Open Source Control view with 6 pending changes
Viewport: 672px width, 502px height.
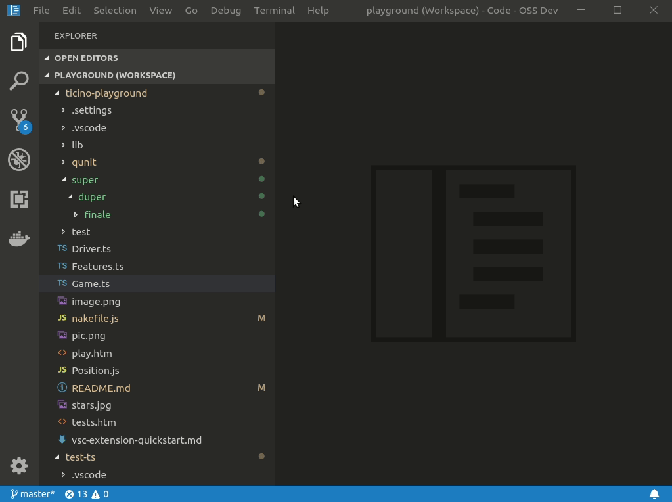pos(19,120)
